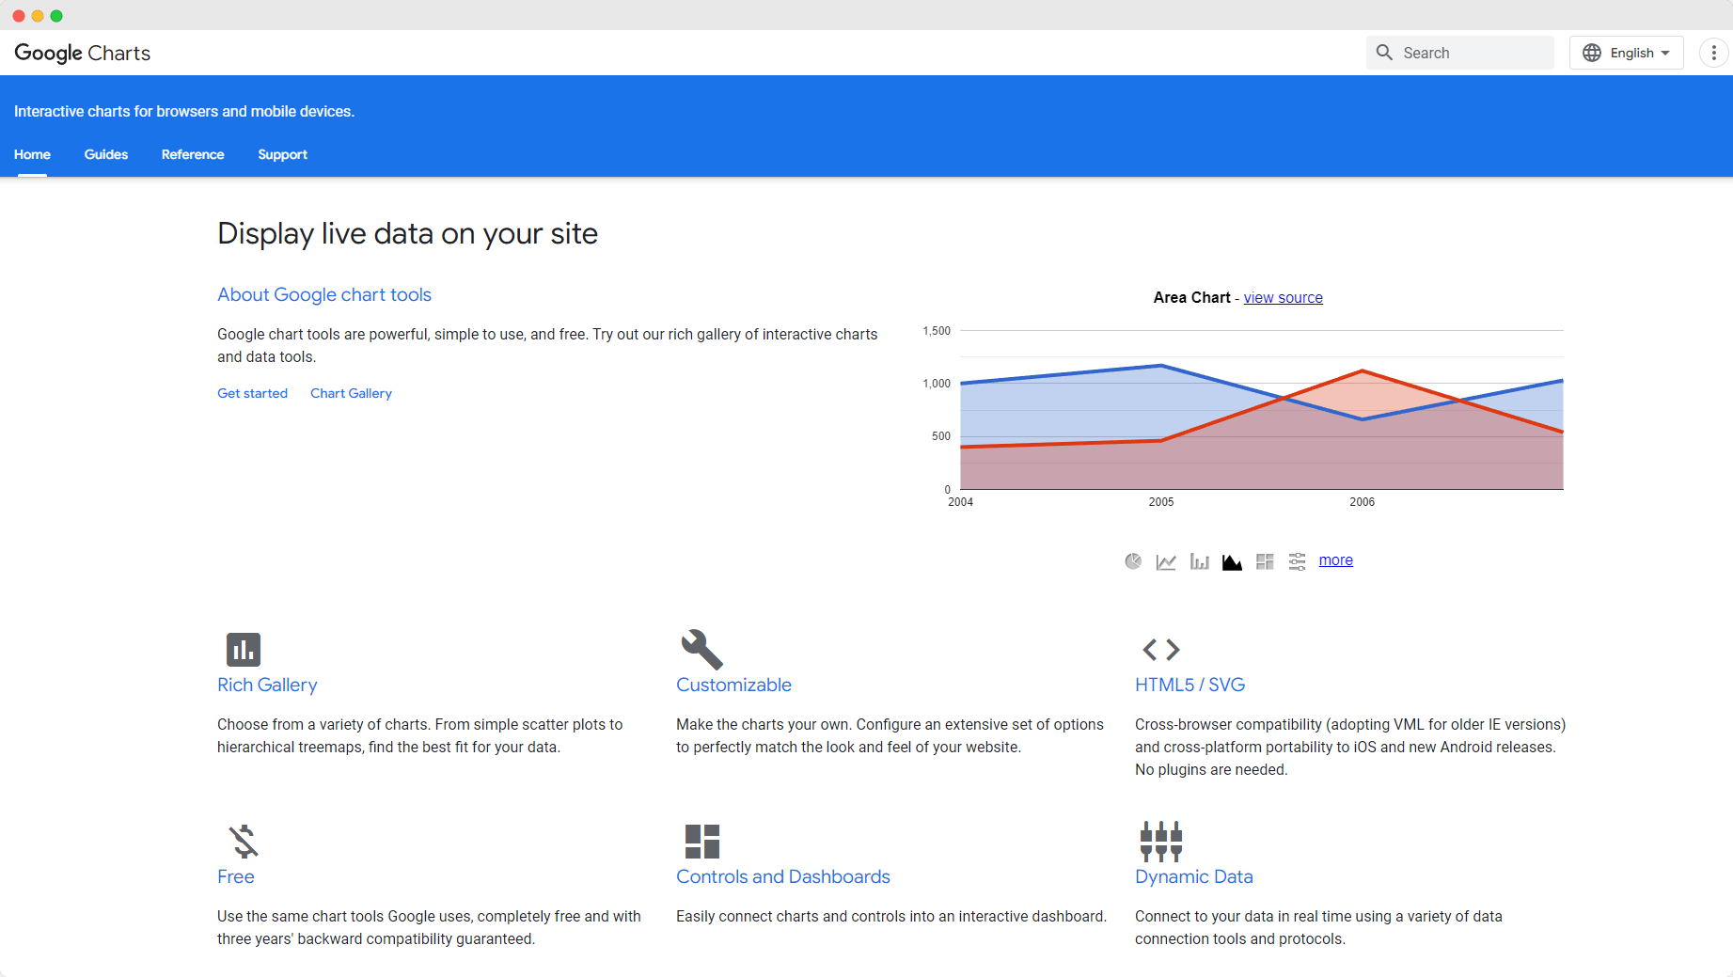The image size is (1733, 977).
Task: Open the Controls and Dashboards heading link
Action: (783, 876)
